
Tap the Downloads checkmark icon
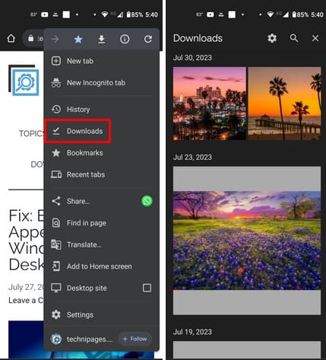[56, 131]
